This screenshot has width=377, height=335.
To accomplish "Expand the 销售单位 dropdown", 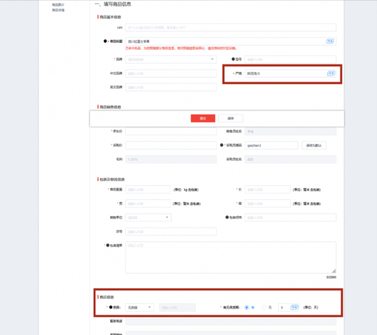I will click(x=148, y=218).
